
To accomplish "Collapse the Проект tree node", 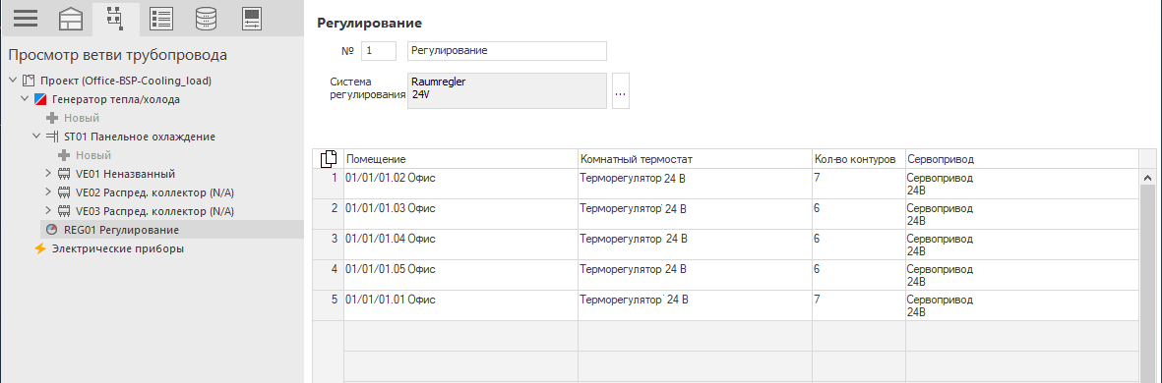I will click(x=14, y=80).
